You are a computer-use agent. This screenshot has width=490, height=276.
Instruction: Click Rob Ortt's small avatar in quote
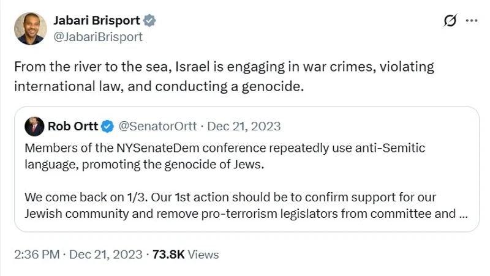(34, 127)
